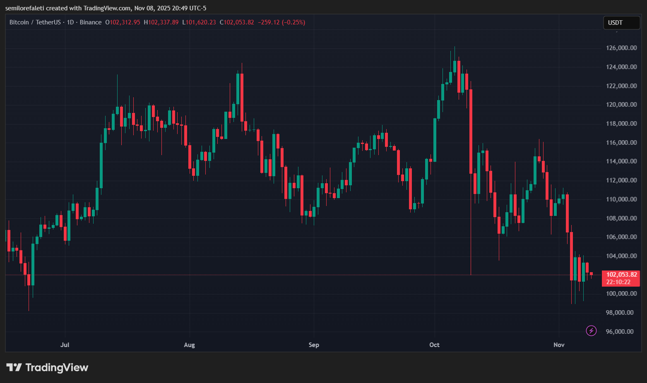Select the Oct label on the time axis
The height and width of the screenshot is (383, 647).
click(434, 345)
